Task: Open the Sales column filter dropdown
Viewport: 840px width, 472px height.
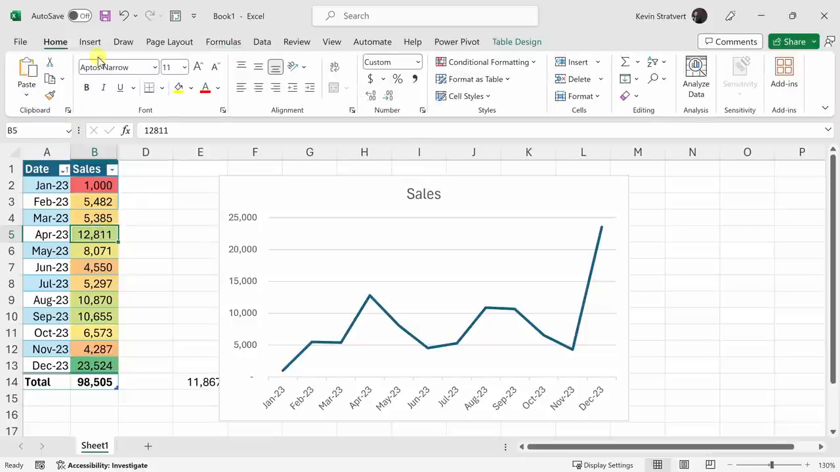Action: click(x=112, y=170)
